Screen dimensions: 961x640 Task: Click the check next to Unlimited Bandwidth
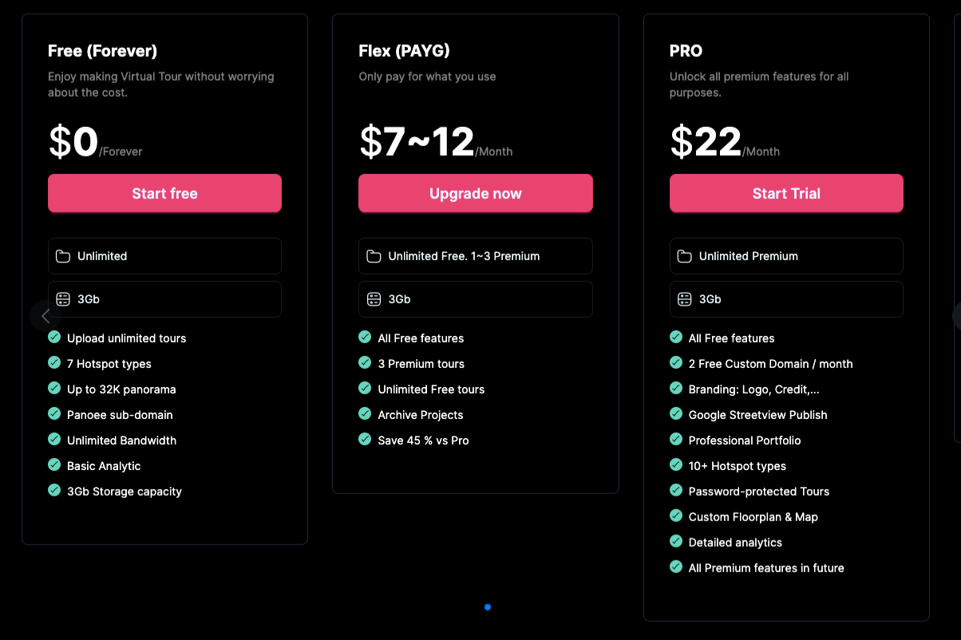pyautogui.click(x=54, y=440)
